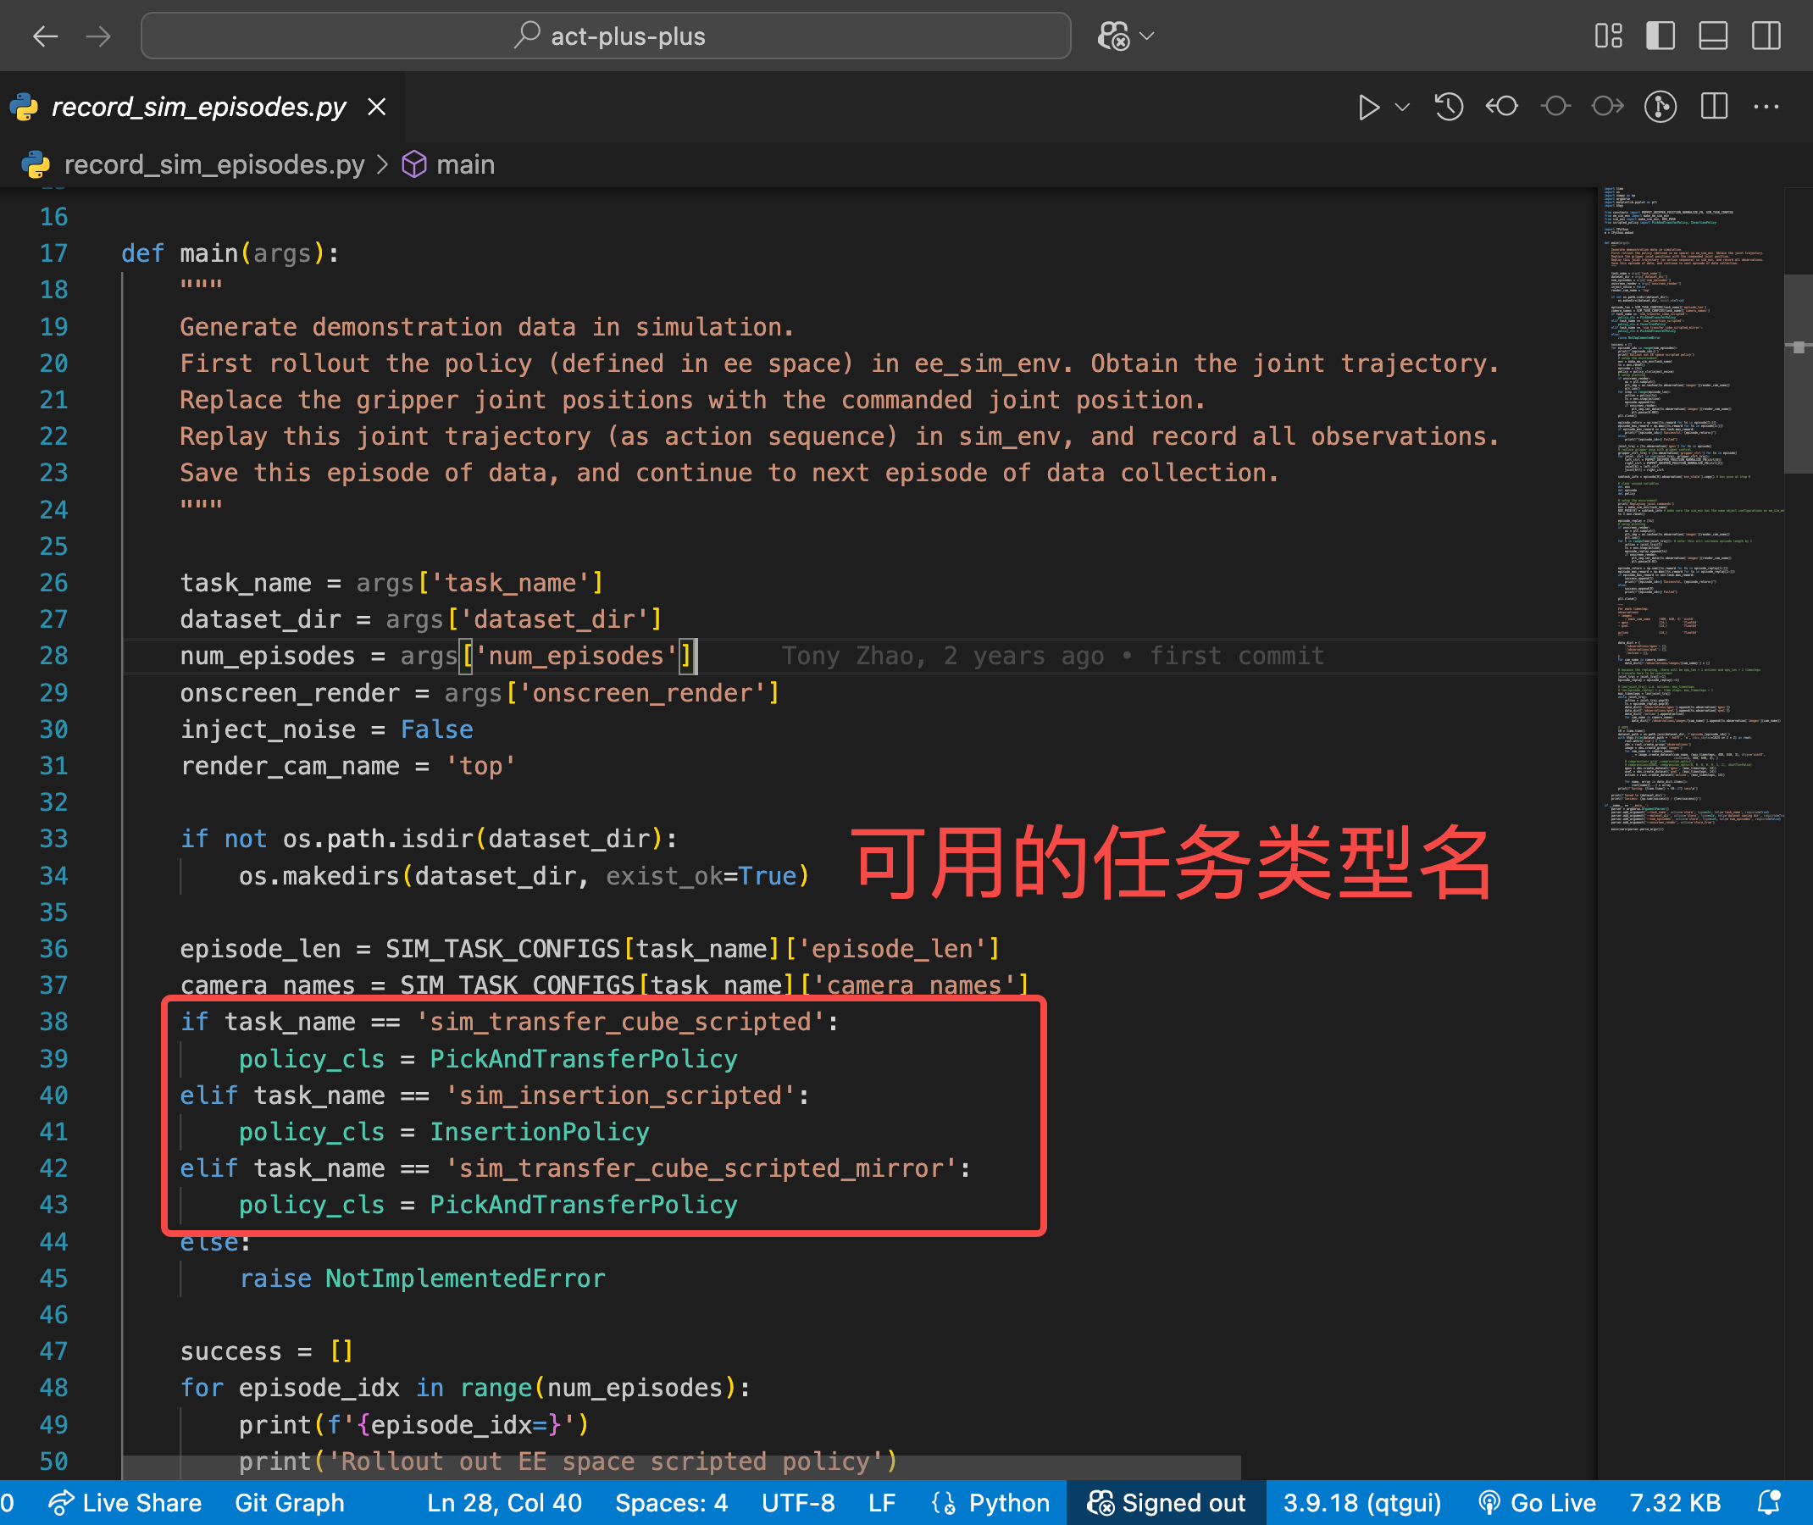1813x1525 pixels.
Task: Open the Copilot dropdown chevron
Action: click(1147, 36)
